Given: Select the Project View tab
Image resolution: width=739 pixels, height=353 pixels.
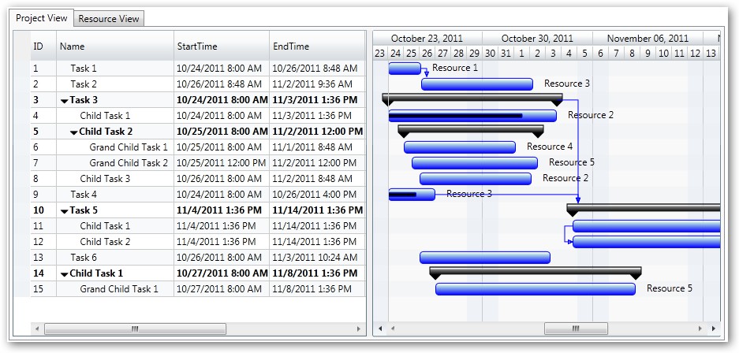Looking at the screenshot, I should [42, 17].
